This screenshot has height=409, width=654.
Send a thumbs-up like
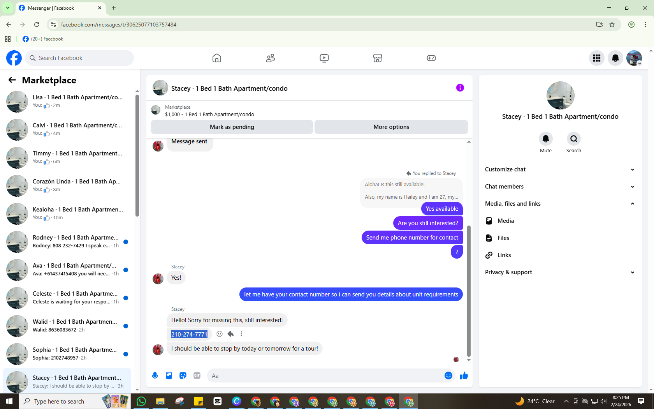[x=464, y=376]
